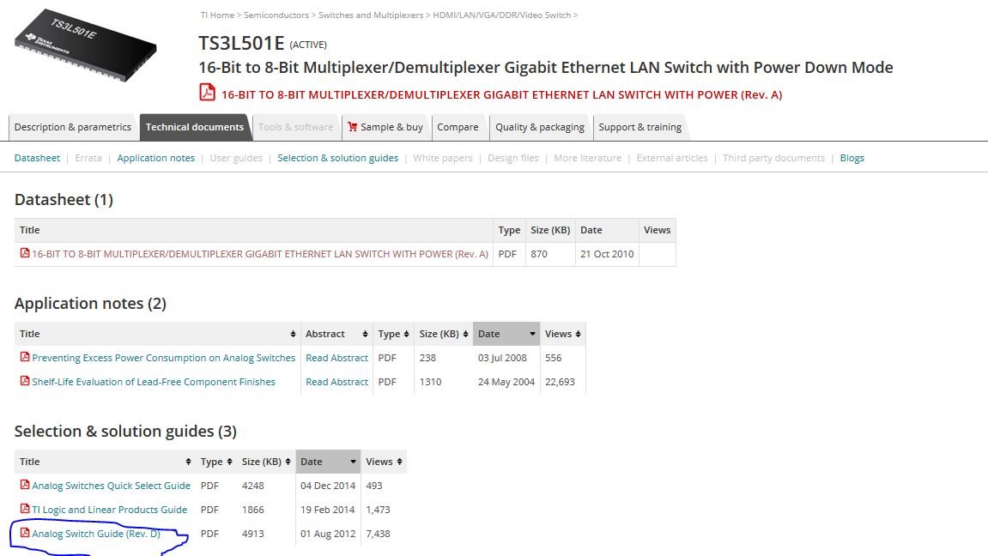
Task: Click greyed Third party documents item
Action: (773, 158)
